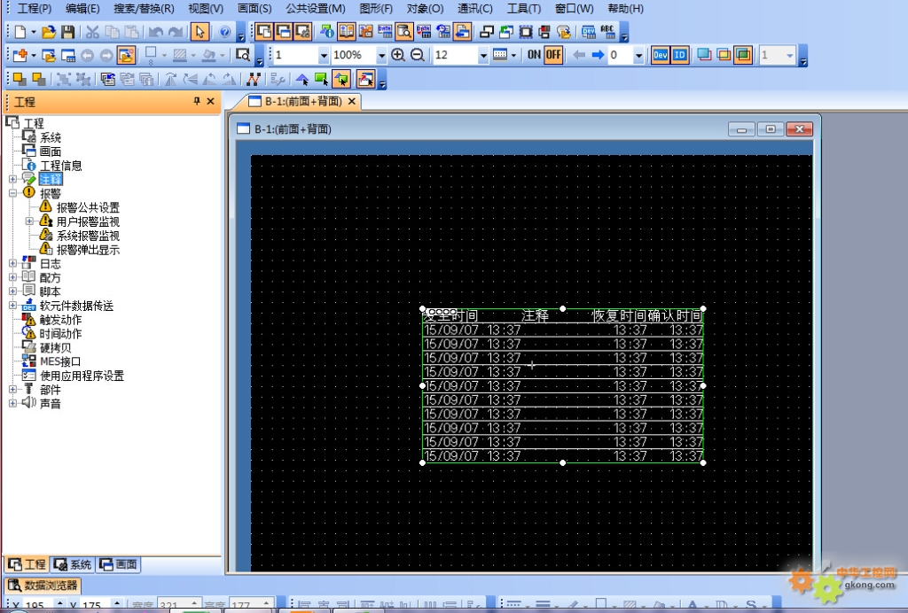Select 使用应用程序设置 in the tree
Screen dimensions: 908x613
(82, 376)
